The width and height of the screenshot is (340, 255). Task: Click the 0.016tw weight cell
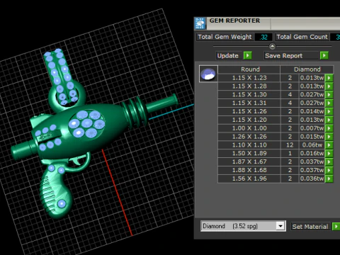[312, 153]
